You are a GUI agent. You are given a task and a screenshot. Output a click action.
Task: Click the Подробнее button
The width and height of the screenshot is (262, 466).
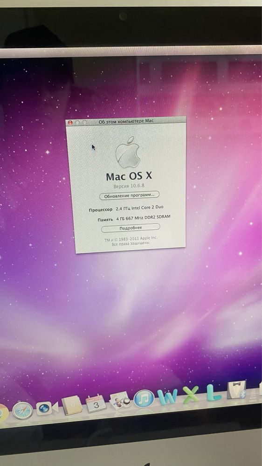tap(131, 228)
